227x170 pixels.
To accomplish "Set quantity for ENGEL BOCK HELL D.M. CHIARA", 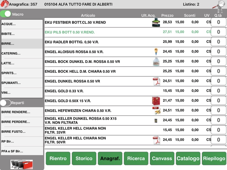I will (x=219, y=71).
